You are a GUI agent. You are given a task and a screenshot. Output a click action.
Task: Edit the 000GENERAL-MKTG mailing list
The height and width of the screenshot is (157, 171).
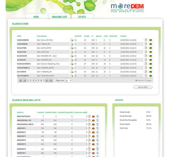click(x=89, y=124)
